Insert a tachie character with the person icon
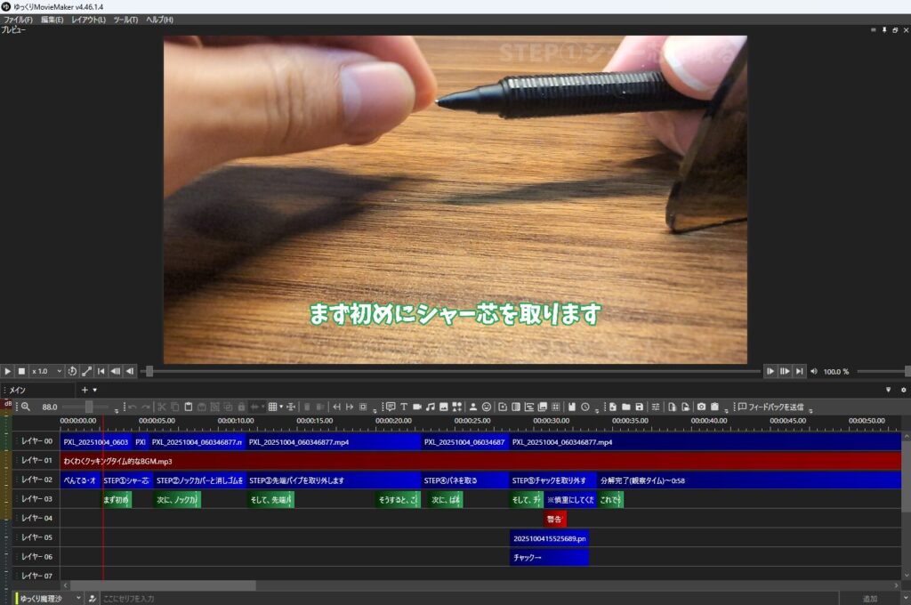This screenshot has width=911, height=605. pos(472,407)
